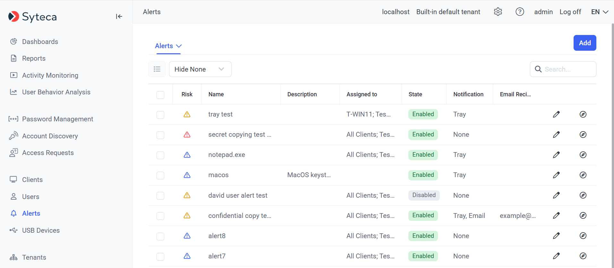
Task: Tick the checkbox for alert8 row
Action: pyautogui.click(x=160, y=236)
